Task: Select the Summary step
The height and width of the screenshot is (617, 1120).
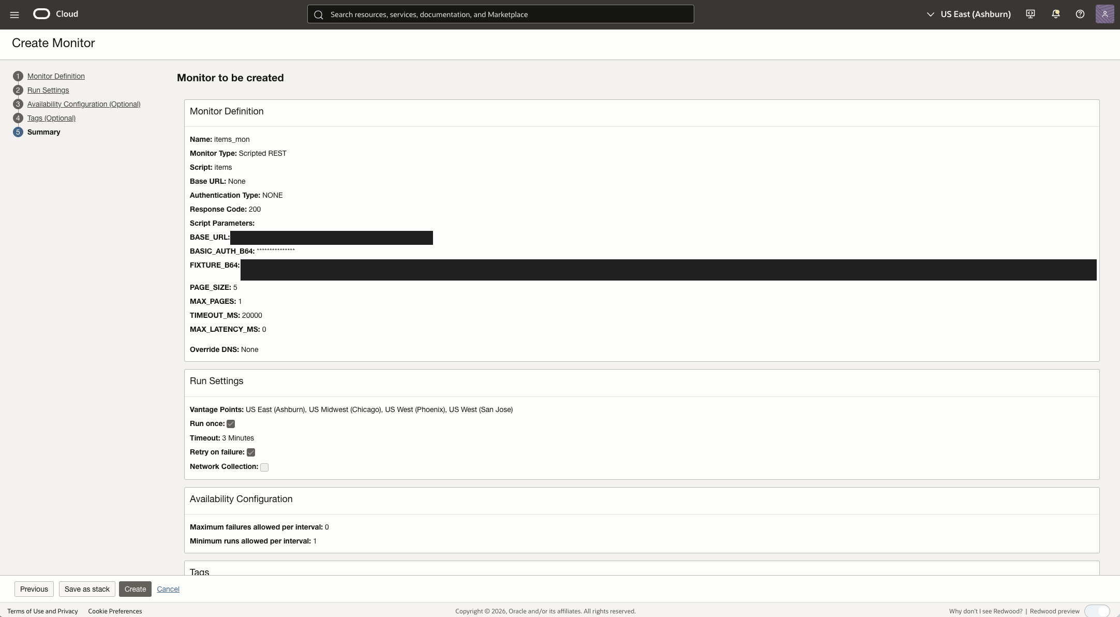Action: coord(43,132)
